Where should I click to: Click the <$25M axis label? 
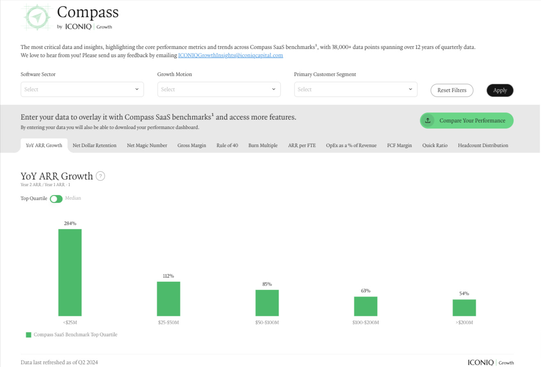[70, 323]
